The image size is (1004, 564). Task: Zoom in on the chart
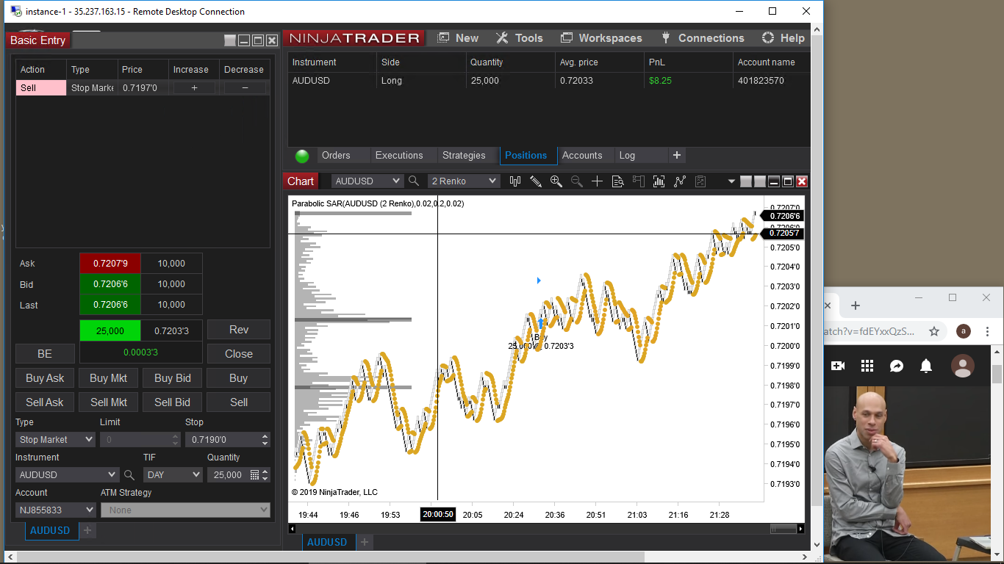pos(556,181)
